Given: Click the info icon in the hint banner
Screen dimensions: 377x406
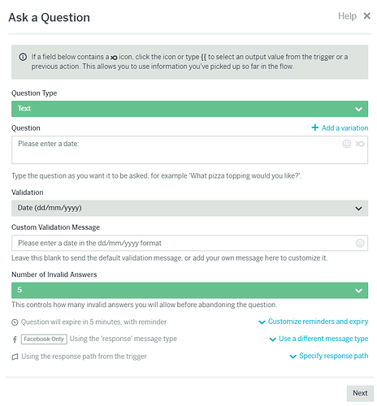Looking at the screenshot, I should tap(23, 57).
